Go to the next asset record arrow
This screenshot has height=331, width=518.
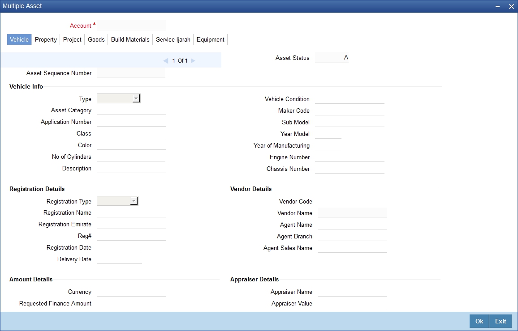193,61
